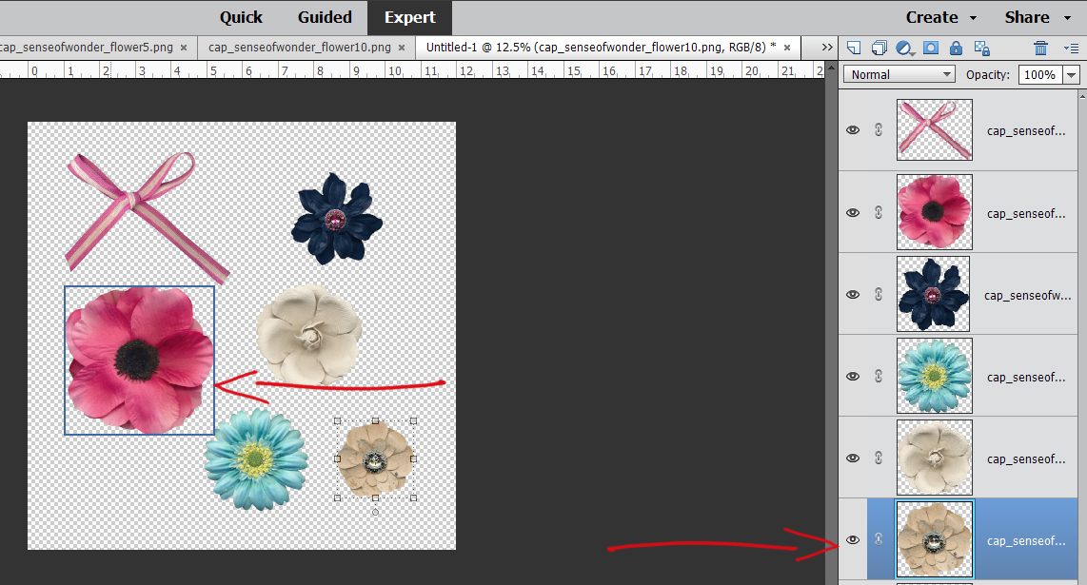1087x585 pixels.
Task: Click the large pink flower on canvas
Action: 139,361
